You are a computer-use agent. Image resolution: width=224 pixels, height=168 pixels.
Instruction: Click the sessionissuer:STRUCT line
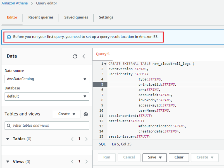click(129, 136)
